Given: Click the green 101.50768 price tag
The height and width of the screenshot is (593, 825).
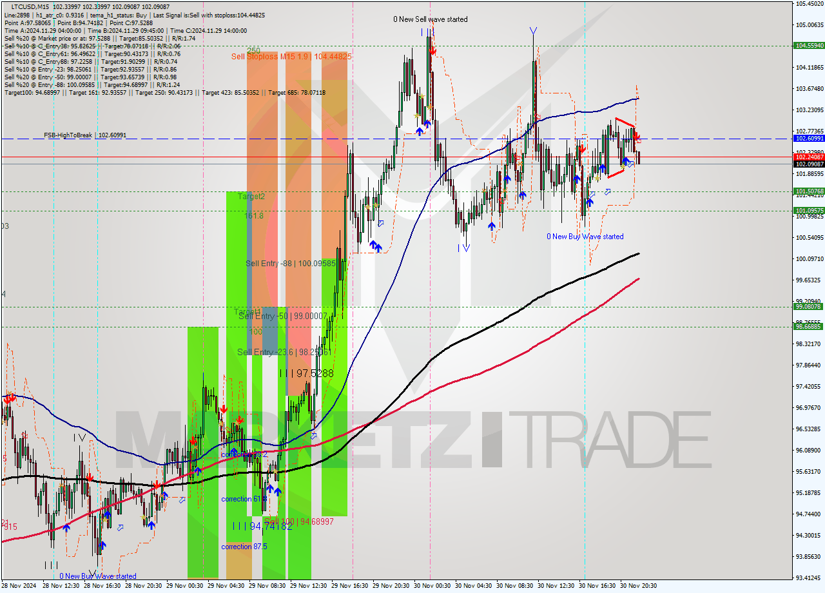Looking at the screenshot, I should pos(808,191).
